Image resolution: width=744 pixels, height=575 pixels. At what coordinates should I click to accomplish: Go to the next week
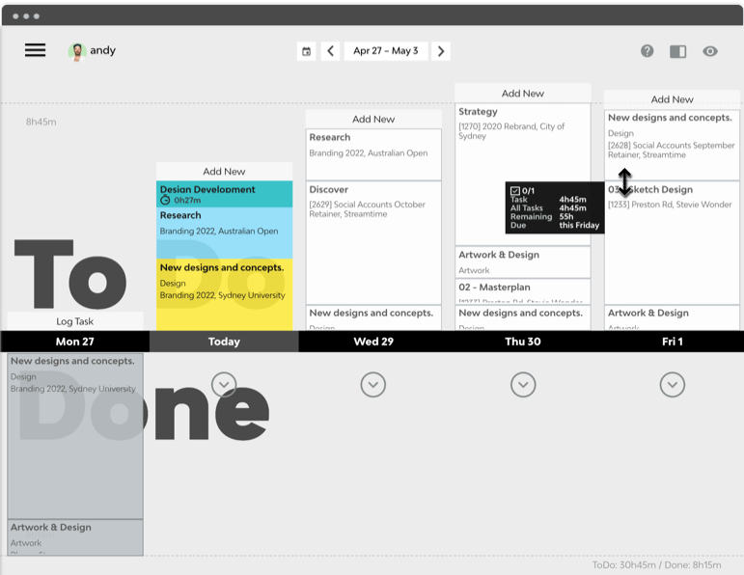pyautogui.click(x=441, y=51)
